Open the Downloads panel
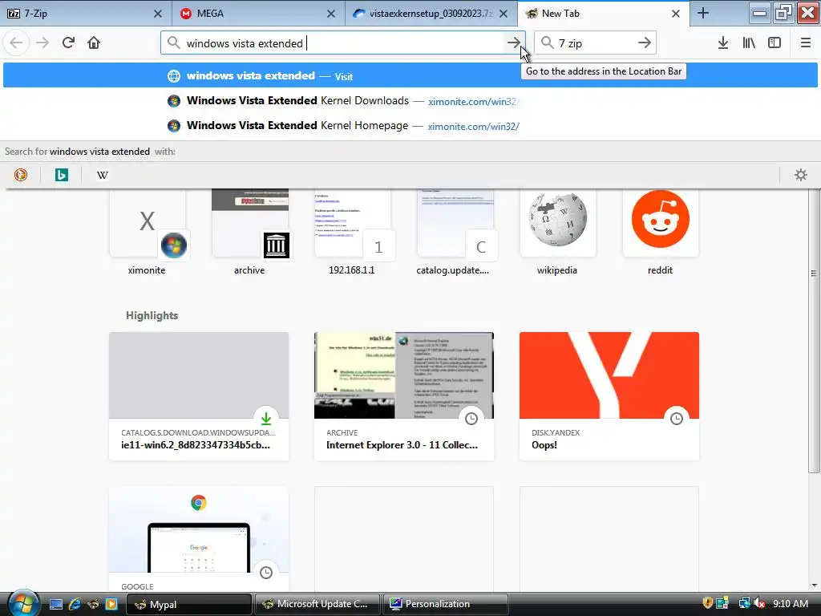Viewport: 821px width, 616px height. point(723,43)
